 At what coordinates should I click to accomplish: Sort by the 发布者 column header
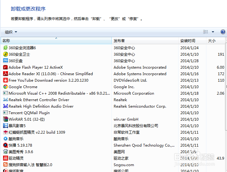coord(145,41)
